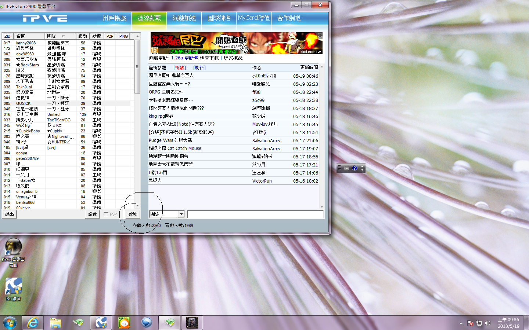Launch Internet Explorer from taskbar
The width and height of the screenshot is (529, 330).
[33, 323]
